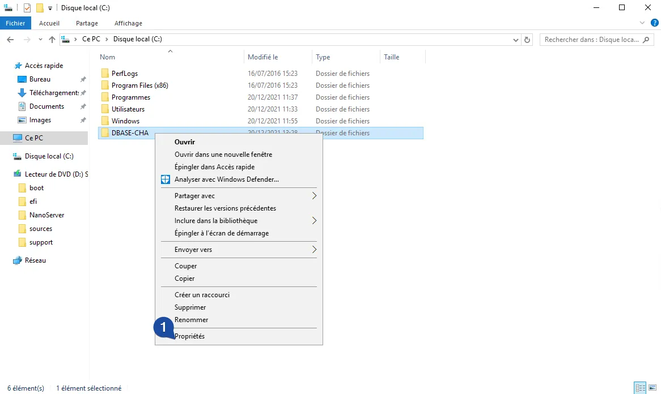Image resolution: width=661 pixels, height=394 pixels.
Task: Open the address bar history dropdown
Action: click(x=515, y=40)
